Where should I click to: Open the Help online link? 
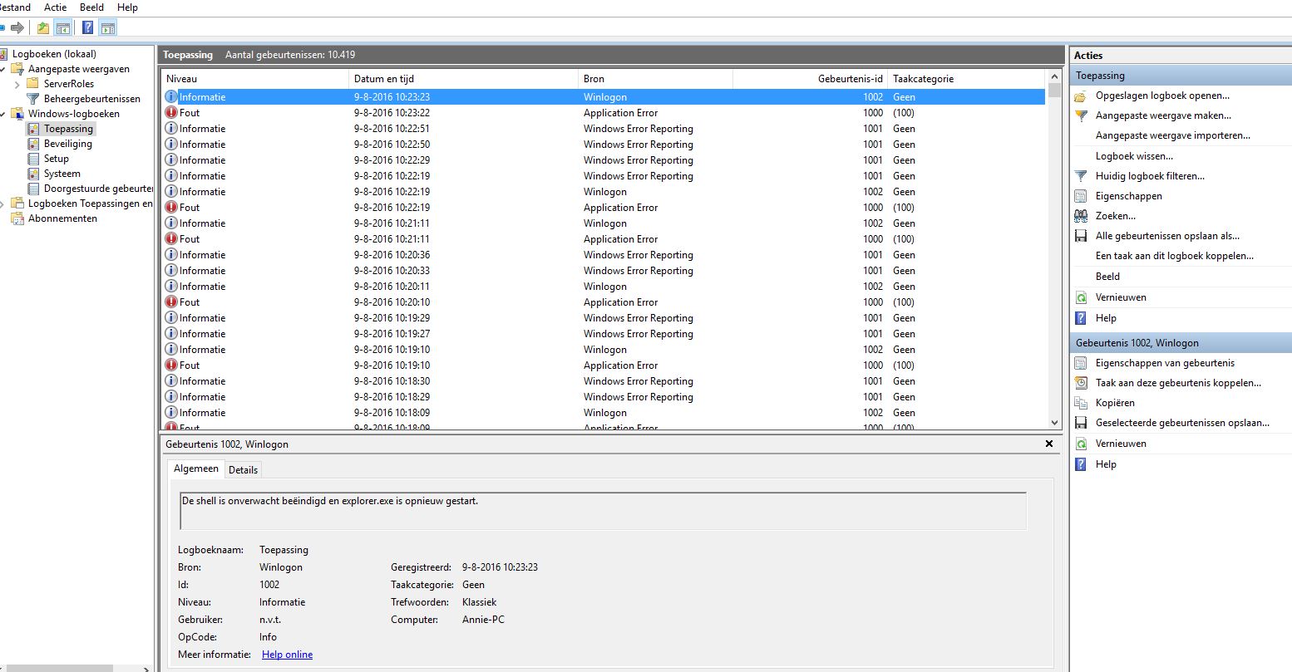tap(287, 655)
